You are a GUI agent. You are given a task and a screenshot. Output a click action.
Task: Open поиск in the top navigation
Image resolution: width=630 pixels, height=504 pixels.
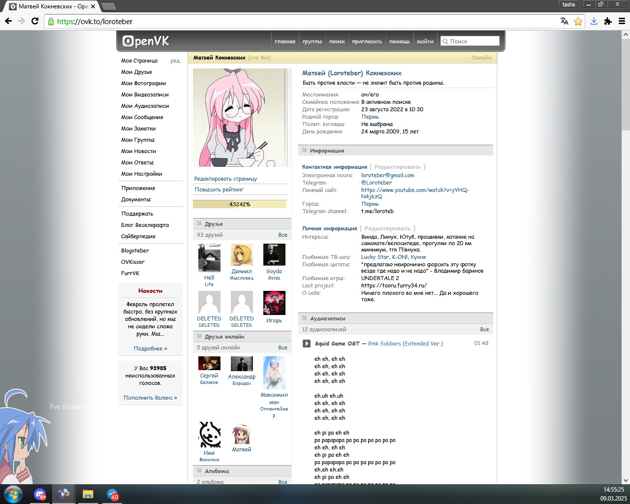click(x=337, y=41)
